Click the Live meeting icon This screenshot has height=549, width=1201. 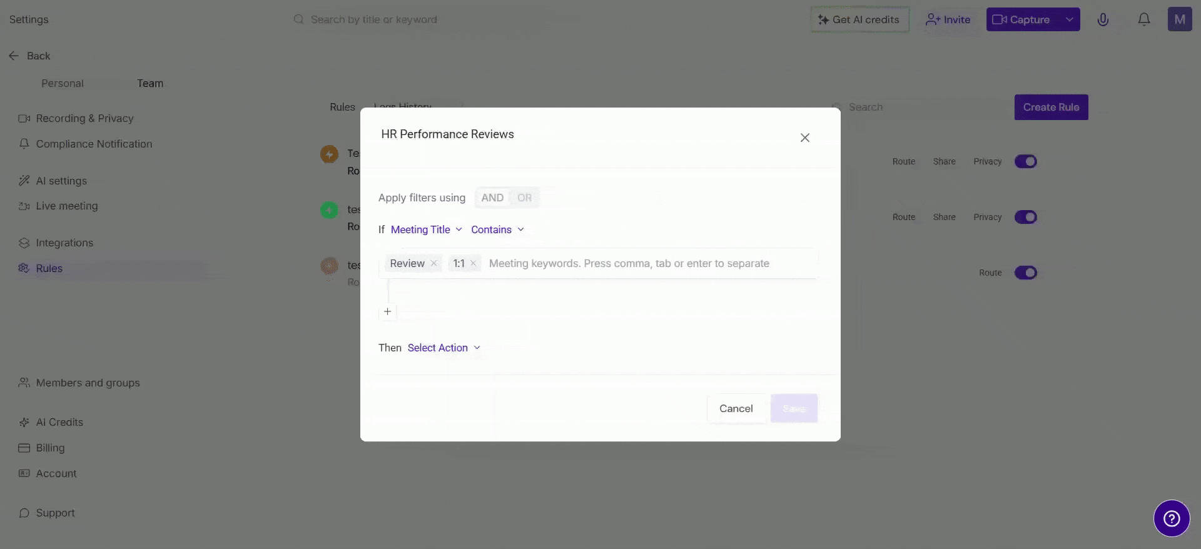tap(24, 206)
